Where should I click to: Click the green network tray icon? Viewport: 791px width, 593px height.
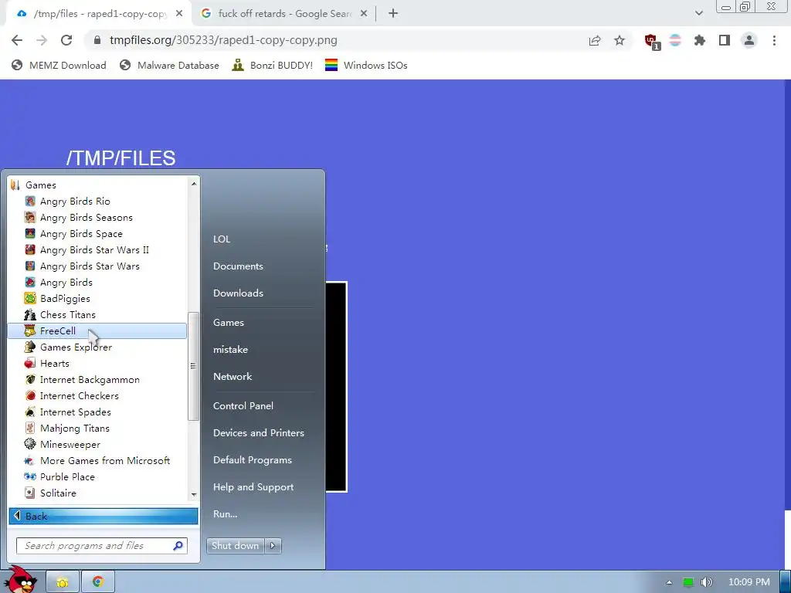click(688, 582)
